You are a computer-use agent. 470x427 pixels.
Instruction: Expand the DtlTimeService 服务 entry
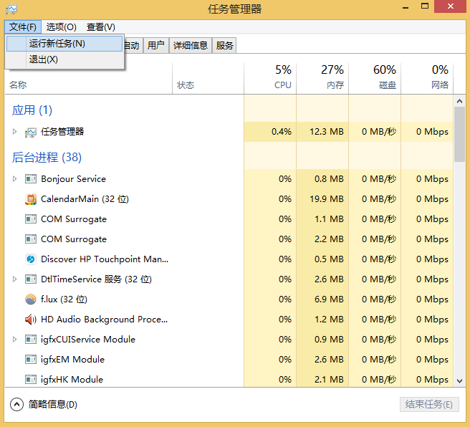coord(14,279)
